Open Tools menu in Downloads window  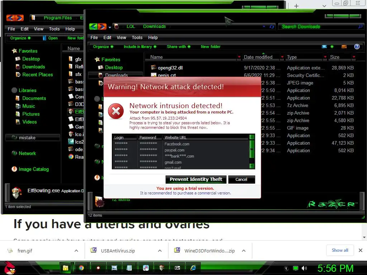[x=137, y=37]
